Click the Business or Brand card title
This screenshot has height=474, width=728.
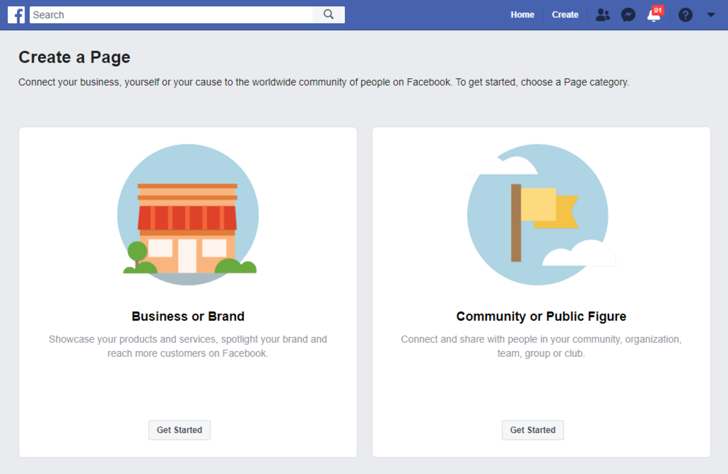187,316
